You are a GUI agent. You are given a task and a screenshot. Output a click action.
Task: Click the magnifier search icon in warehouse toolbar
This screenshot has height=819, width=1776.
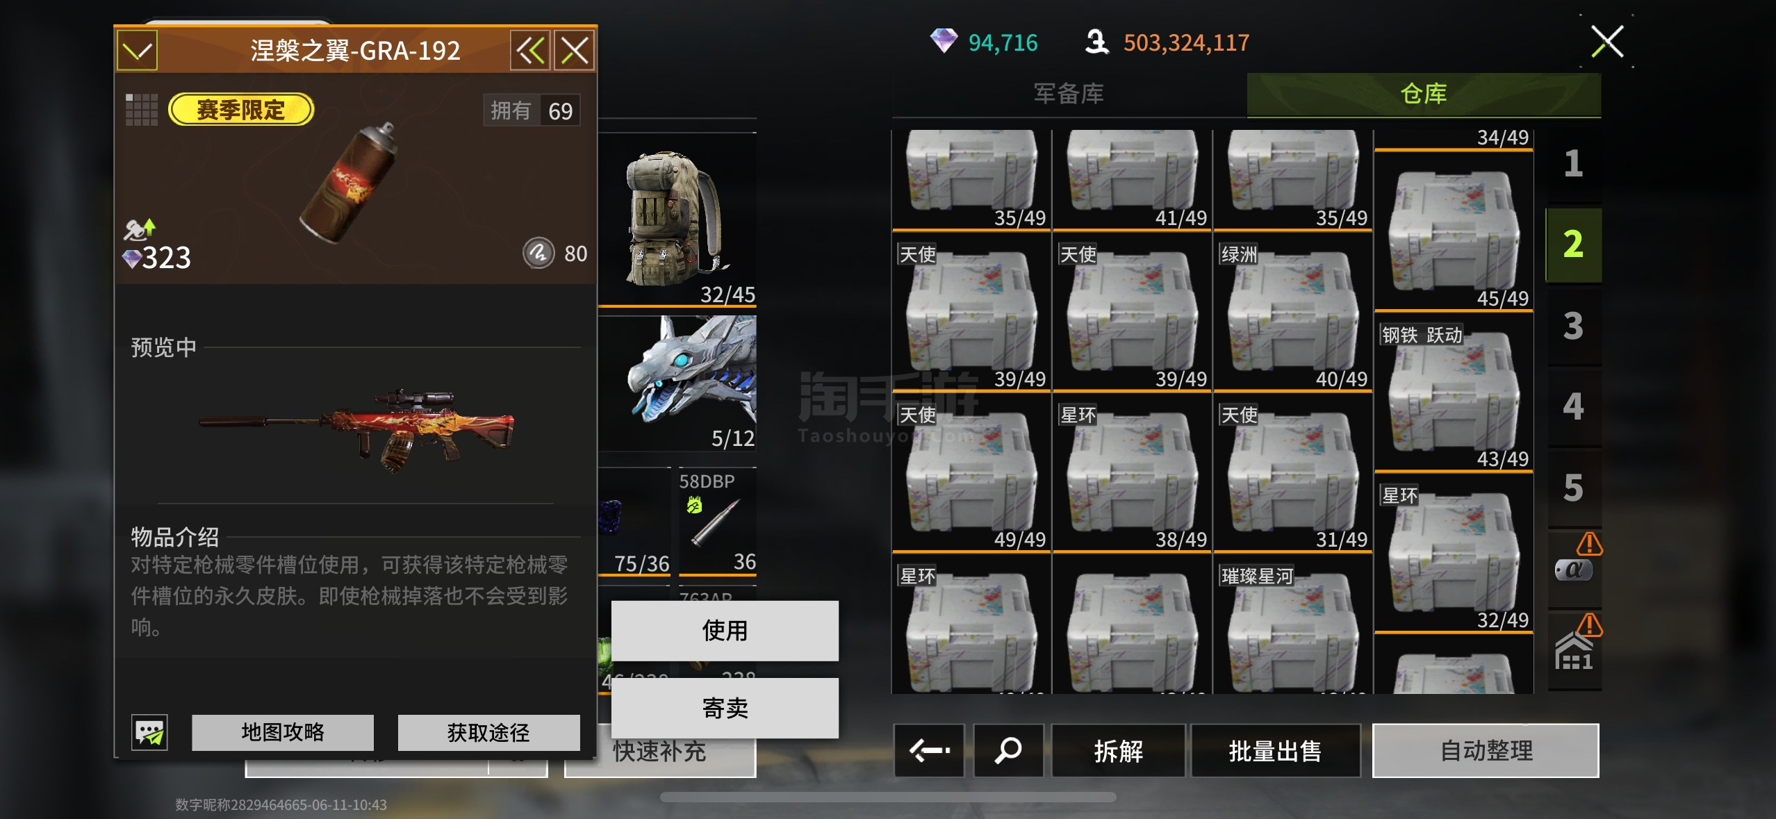coord(1008,750)
